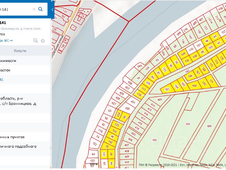Open the ЖС link with the arrow
This screenshot has width=226, height=170.
[6, 41]
